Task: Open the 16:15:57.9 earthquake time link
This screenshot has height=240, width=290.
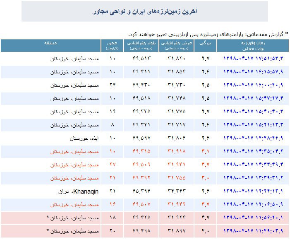Action: tap(253, 72)
